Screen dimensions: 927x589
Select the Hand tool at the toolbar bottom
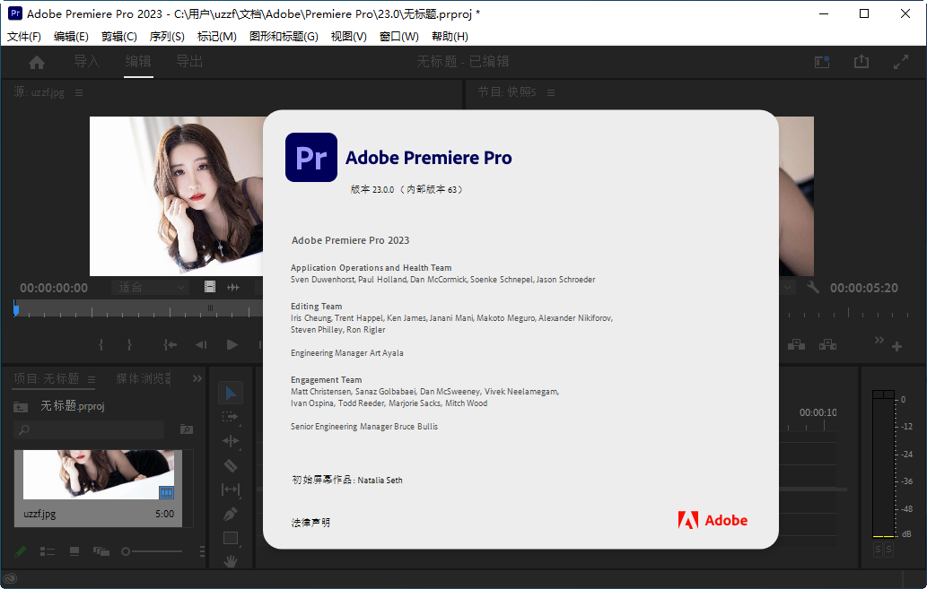231,560
